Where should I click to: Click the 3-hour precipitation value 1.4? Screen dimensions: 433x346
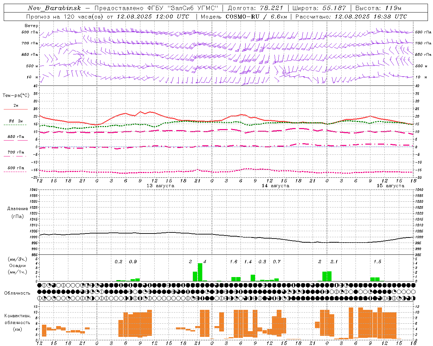pyautogui.click(x=248, y=262)
